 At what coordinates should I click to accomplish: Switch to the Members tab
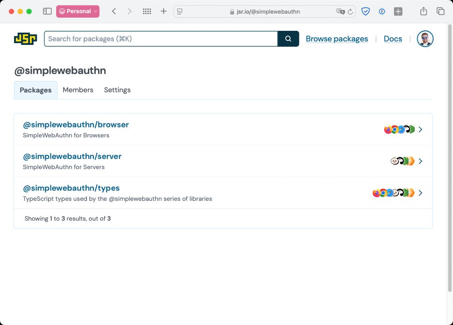[77, 90]
